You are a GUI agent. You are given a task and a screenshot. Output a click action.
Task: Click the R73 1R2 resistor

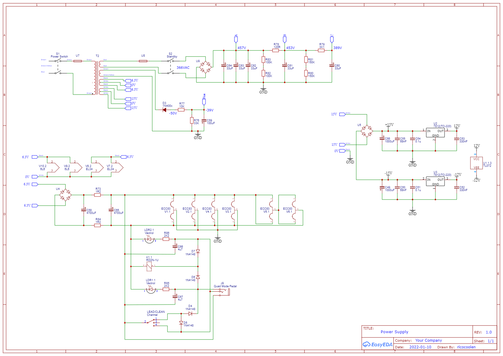tap(97, 195)
